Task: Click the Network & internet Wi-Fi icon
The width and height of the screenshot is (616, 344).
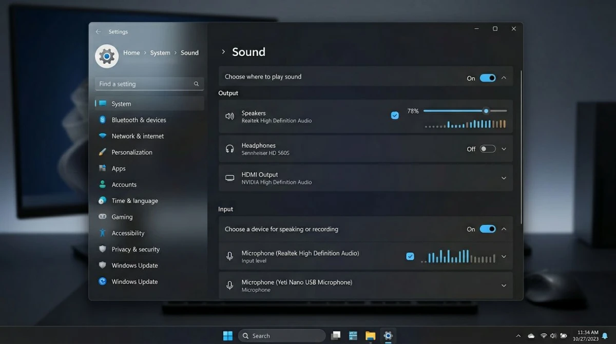Action: click(x=103, y=136)
